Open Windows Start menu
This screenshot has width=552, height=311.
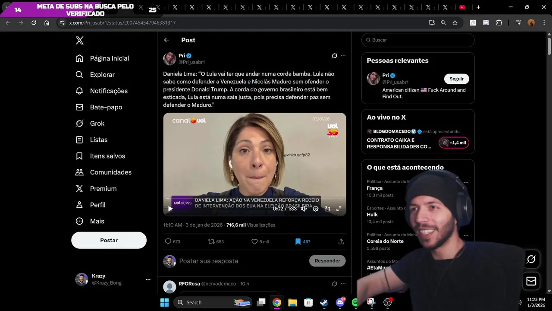165,302
